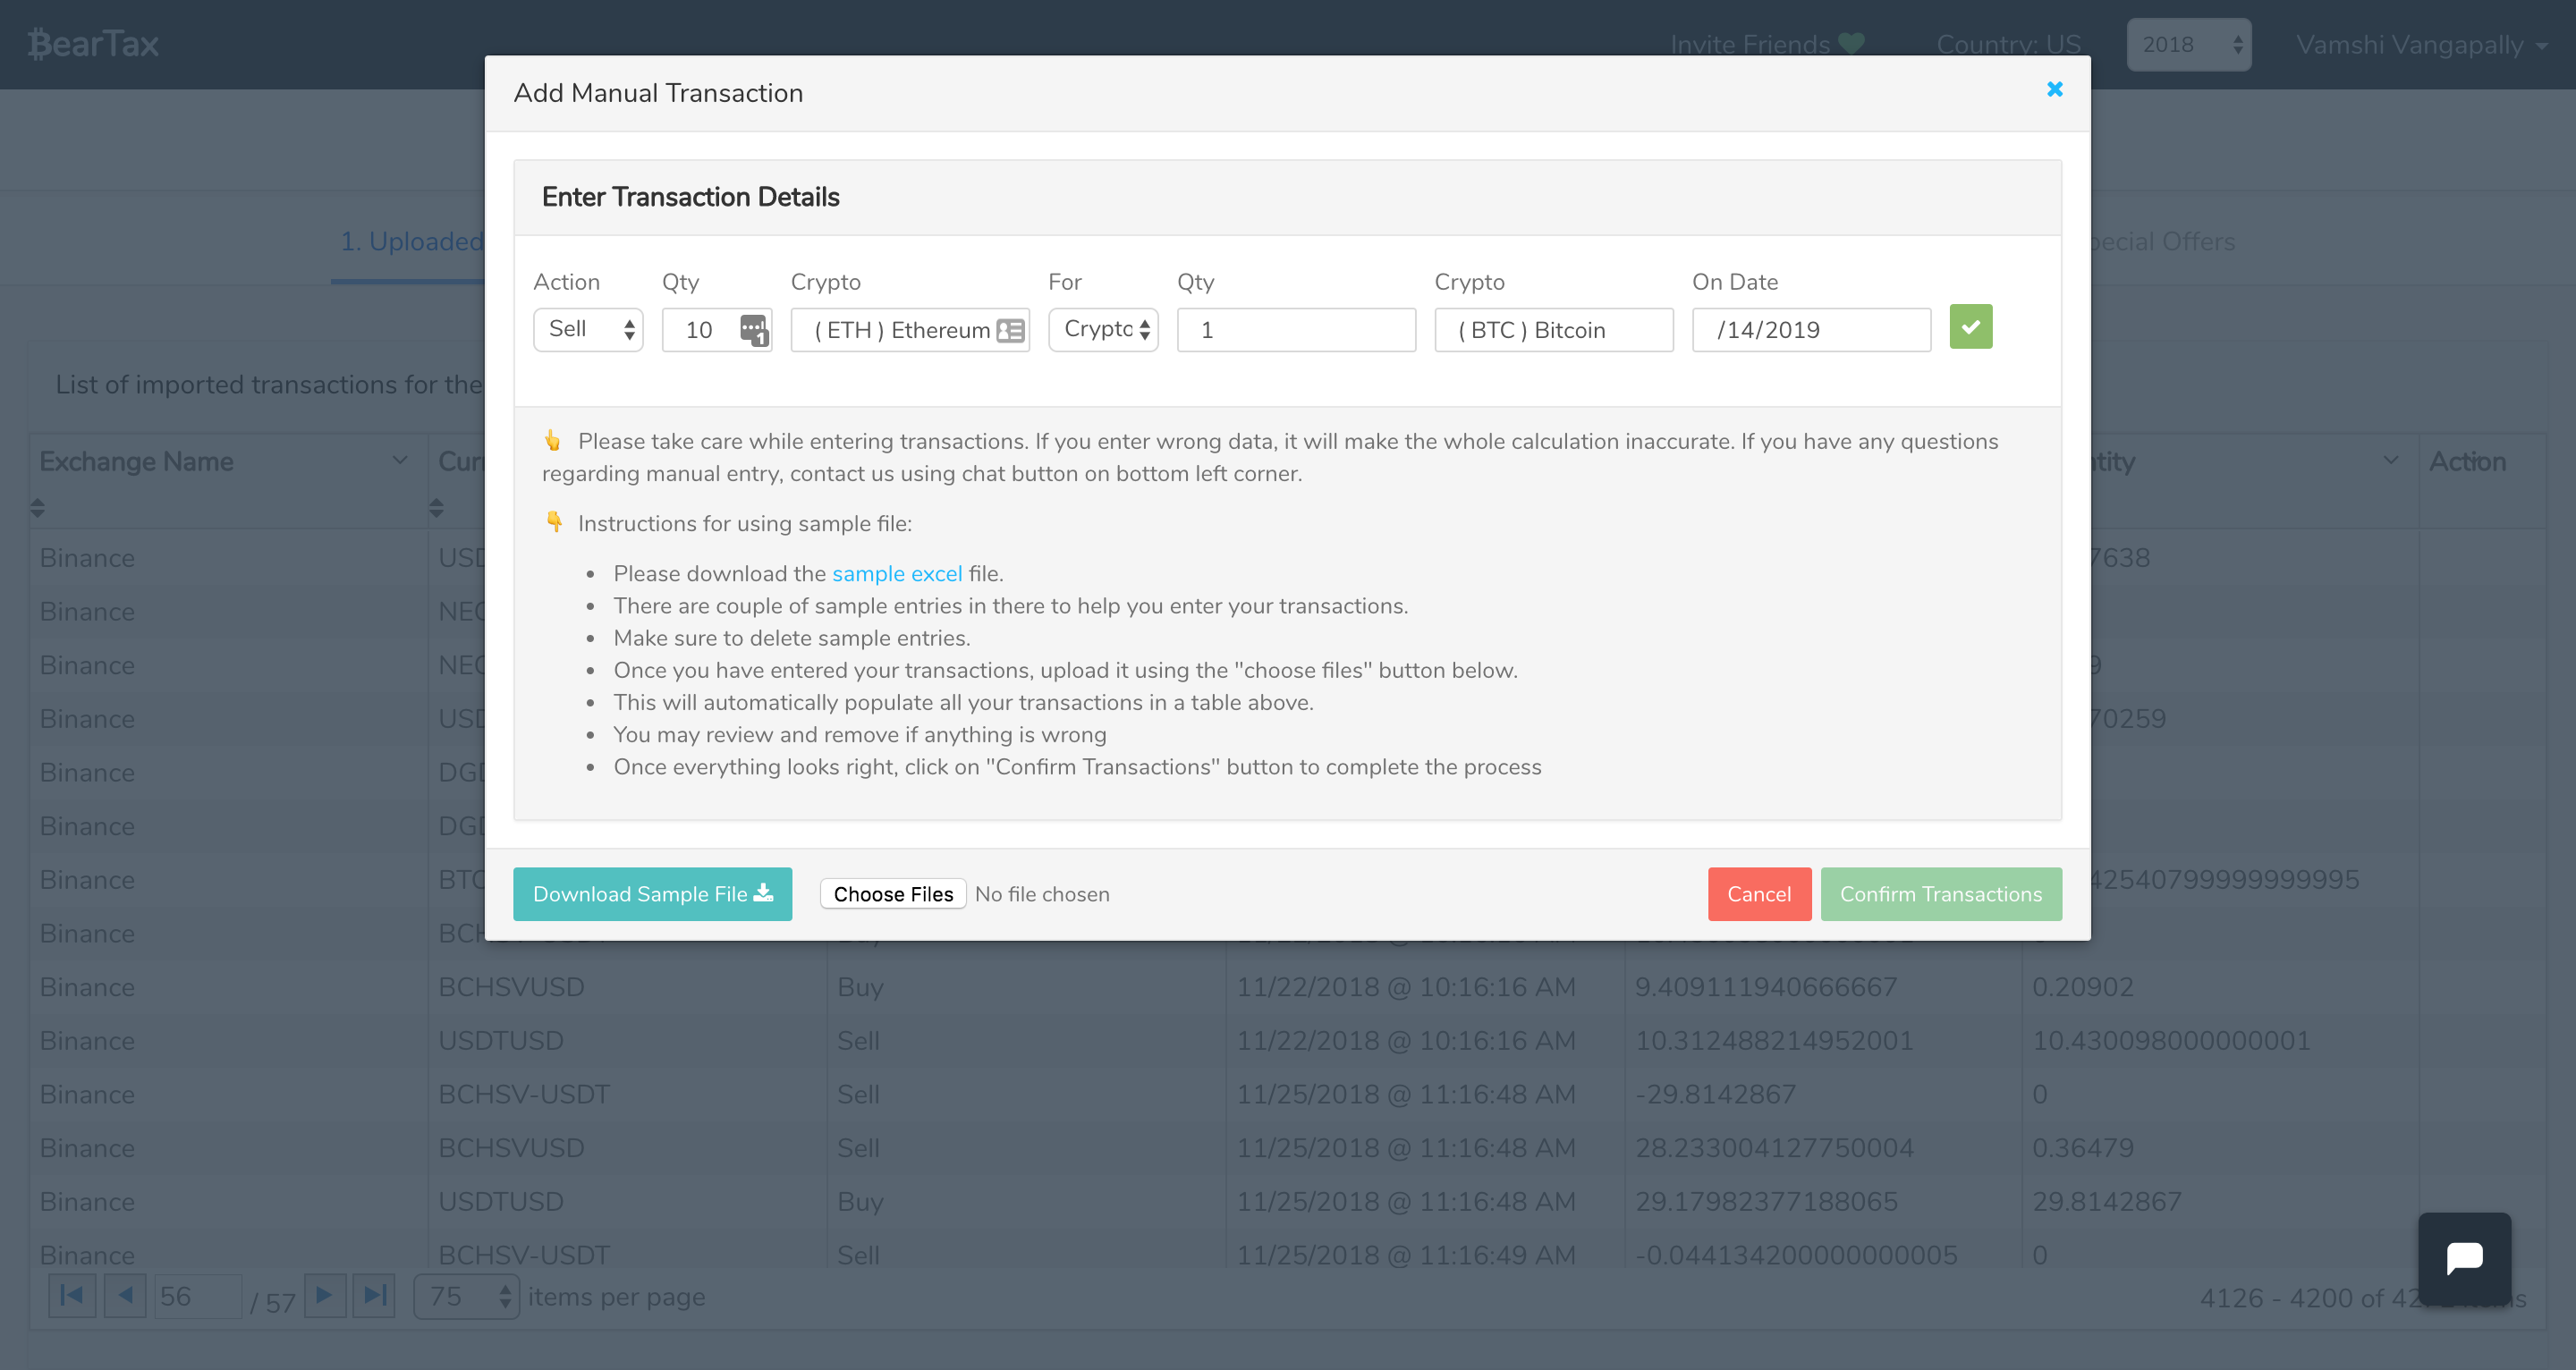The width and height of the screenshot is (2576, 1370).
Task: Click the On Date input field
Action: 1810,330
